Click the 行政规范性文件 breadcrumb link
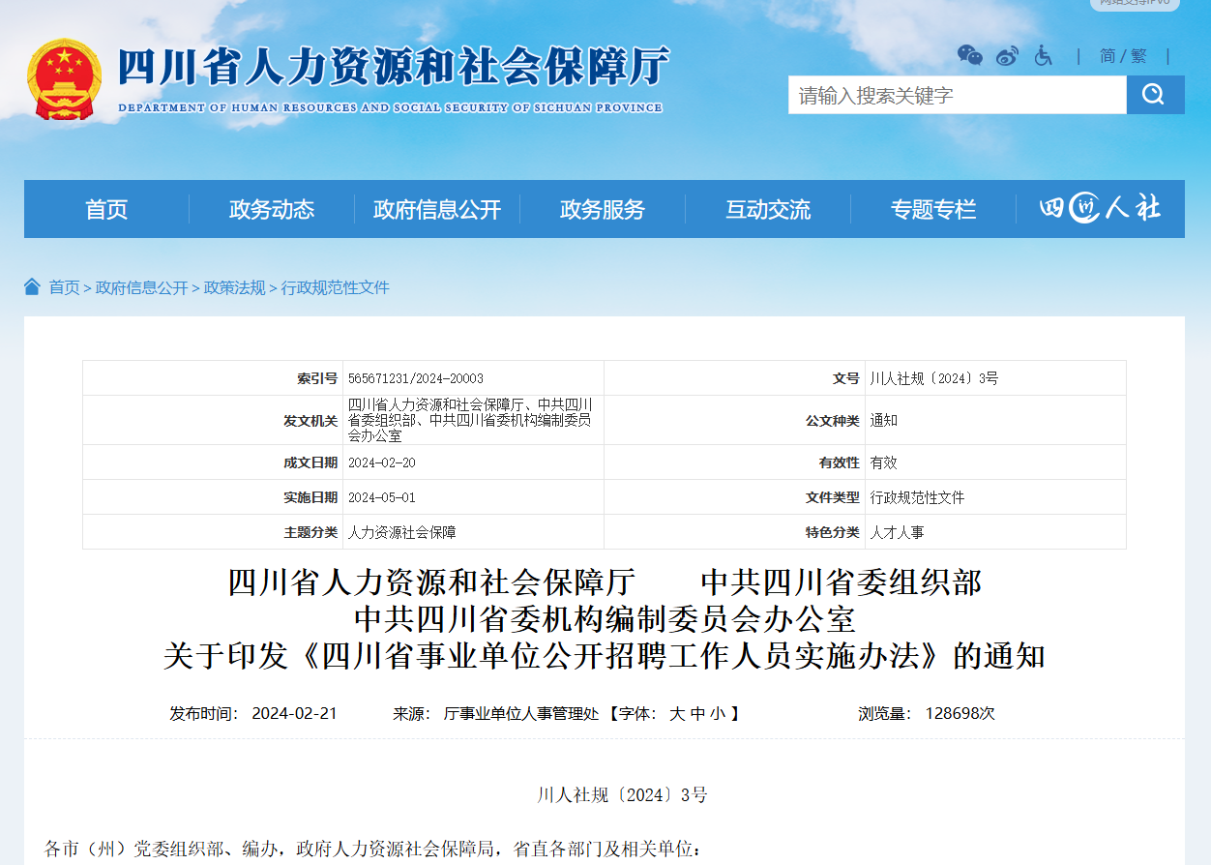This screenshot has height=865, width=1211. pyautogui.click(x=336, y=287)
